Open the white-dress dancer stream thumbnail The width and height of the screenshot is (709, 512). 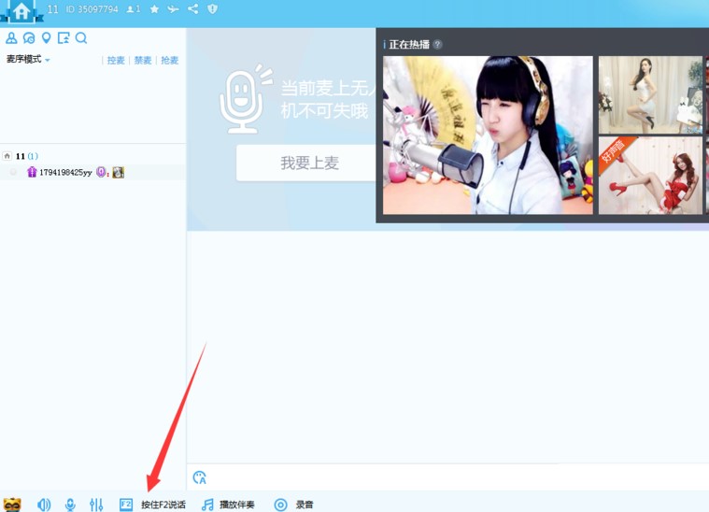tap(650, 95)
